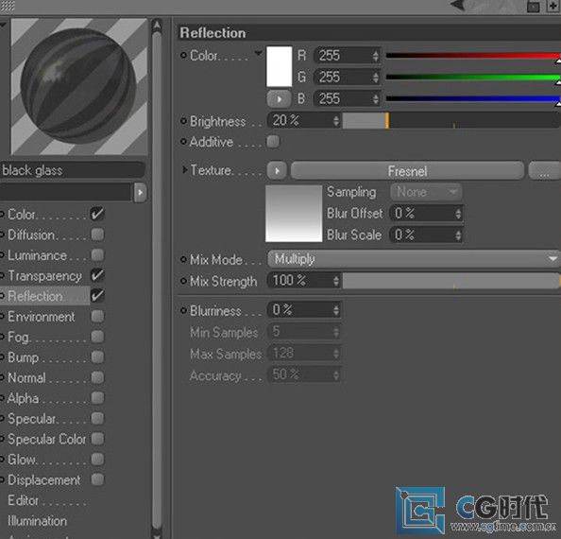
Task: Click the G value field
Action: pos(347,77)
